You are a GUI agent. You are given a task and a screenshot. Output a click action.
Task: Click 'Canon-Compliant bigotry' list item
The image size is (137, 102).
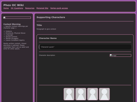15,40
